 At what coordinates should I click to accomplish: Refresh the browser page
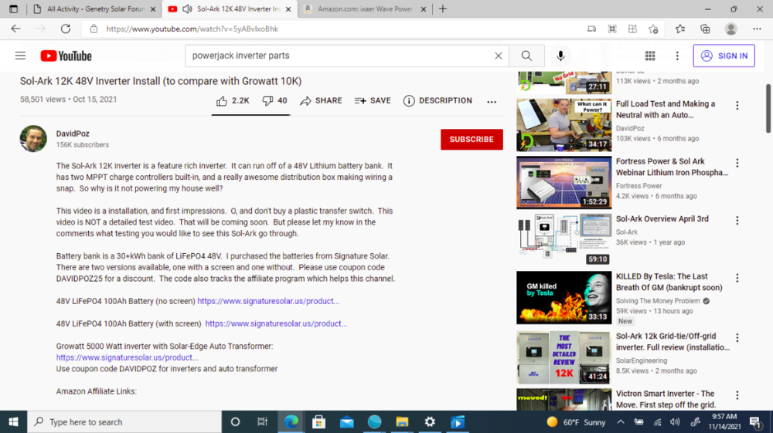tap(66, 29)
